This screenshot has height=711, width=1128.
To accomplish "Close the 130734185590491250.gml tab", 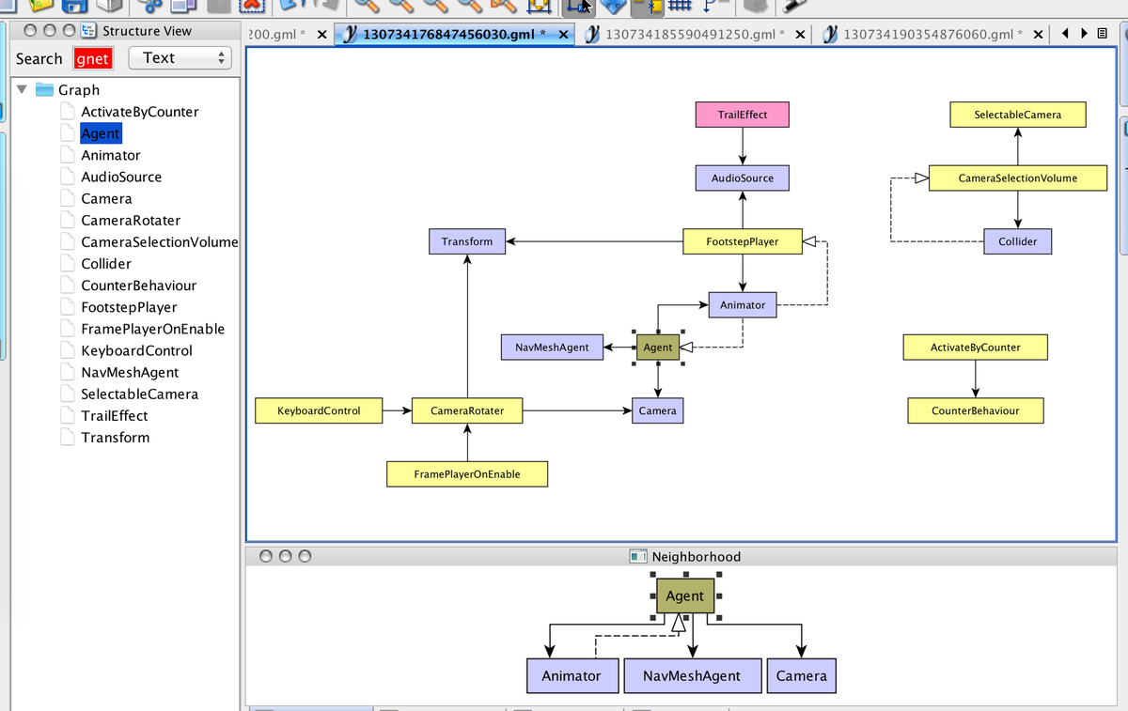I will pyautogui.click(x=800, y=35).
